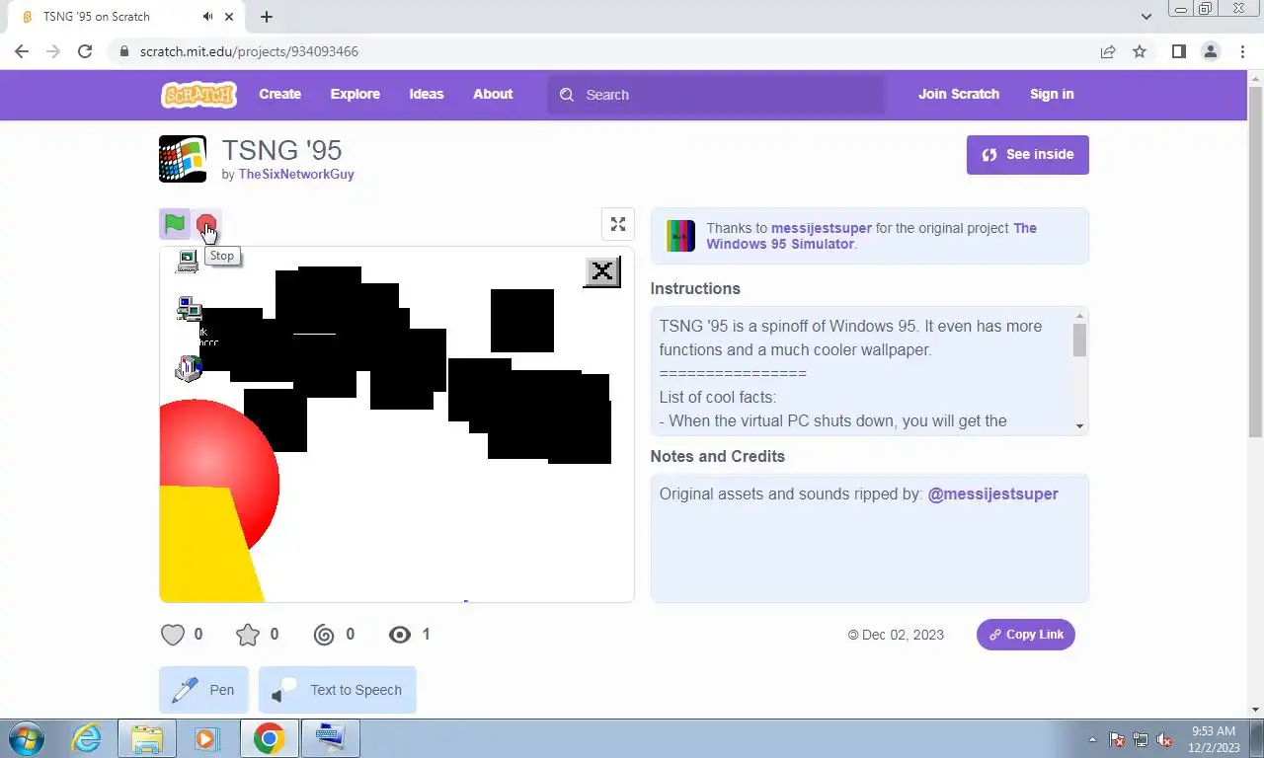Click the red Stop button

click(x=205, y=224)
